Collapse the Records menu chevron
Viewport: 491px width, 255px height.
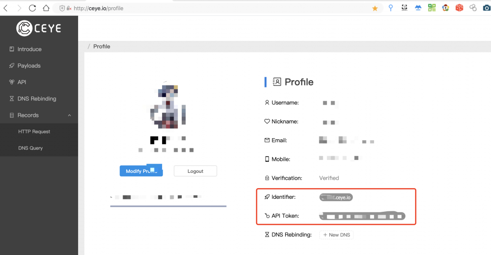click(70, 115)
